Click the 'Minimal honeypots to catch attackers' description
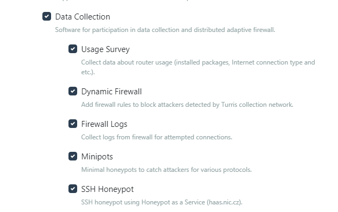The image size is (338, 212). tap(166, 170)
